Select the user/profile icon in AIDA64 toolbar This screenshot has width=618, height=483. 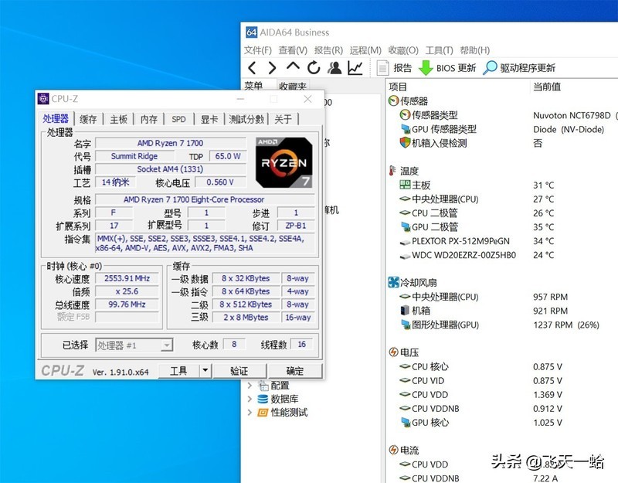335,68
